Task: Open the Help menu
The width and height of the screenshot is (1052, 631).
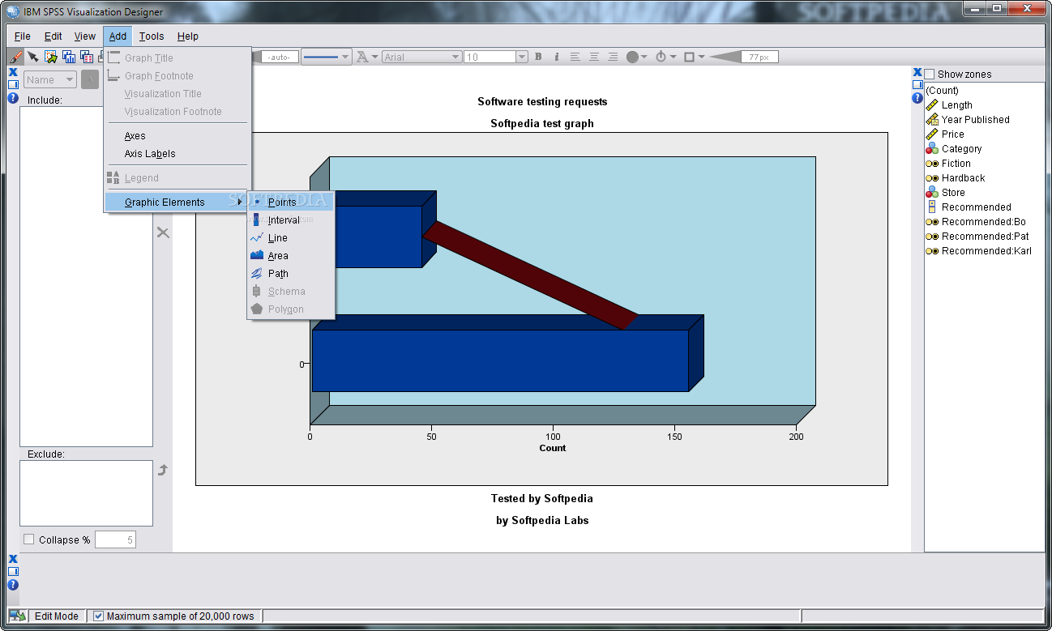Action: click(188, 36)
